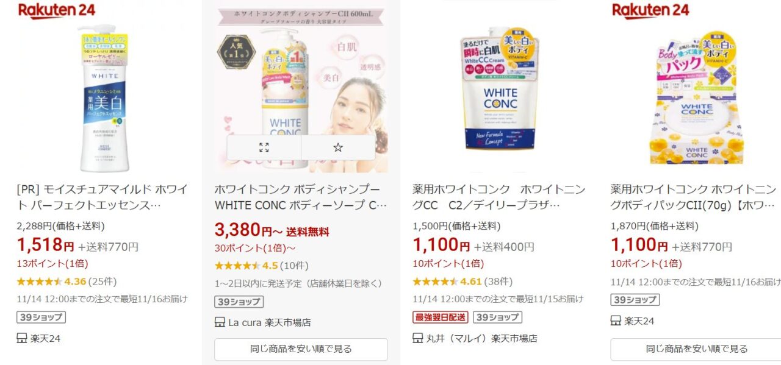Click the 最強翌日配送 badge

coord(441,317)
